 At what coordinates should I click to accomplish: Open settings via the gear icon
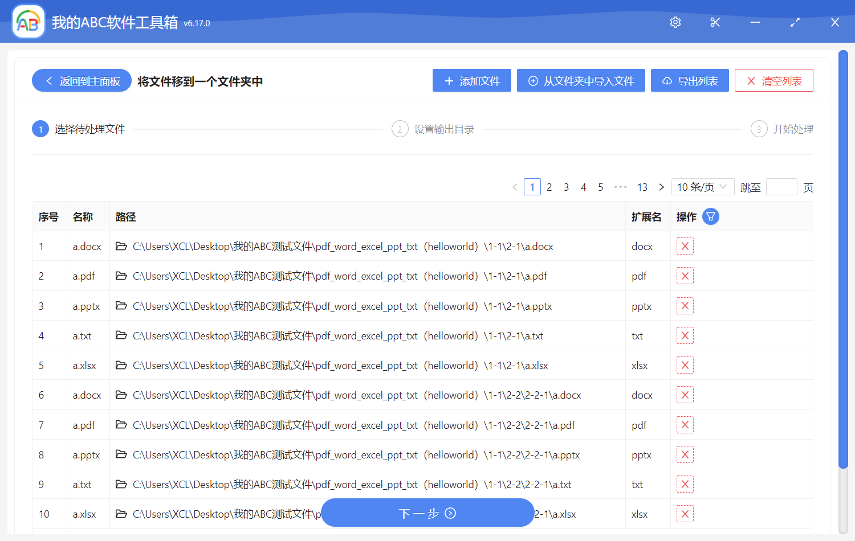pyautogui.click(x=675, y=22)
